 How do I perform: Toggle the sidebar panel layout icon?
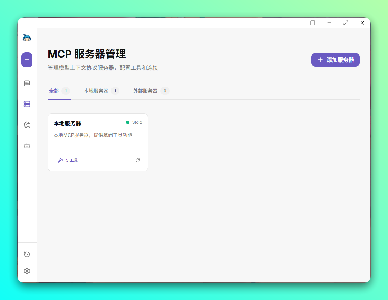click(x=313, y=23)
